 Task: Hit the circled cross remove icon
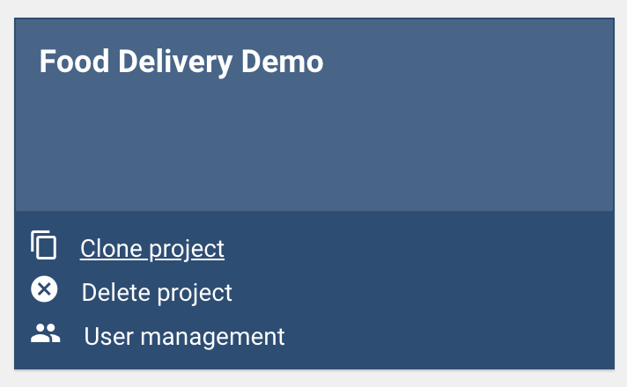pos(44,289)
